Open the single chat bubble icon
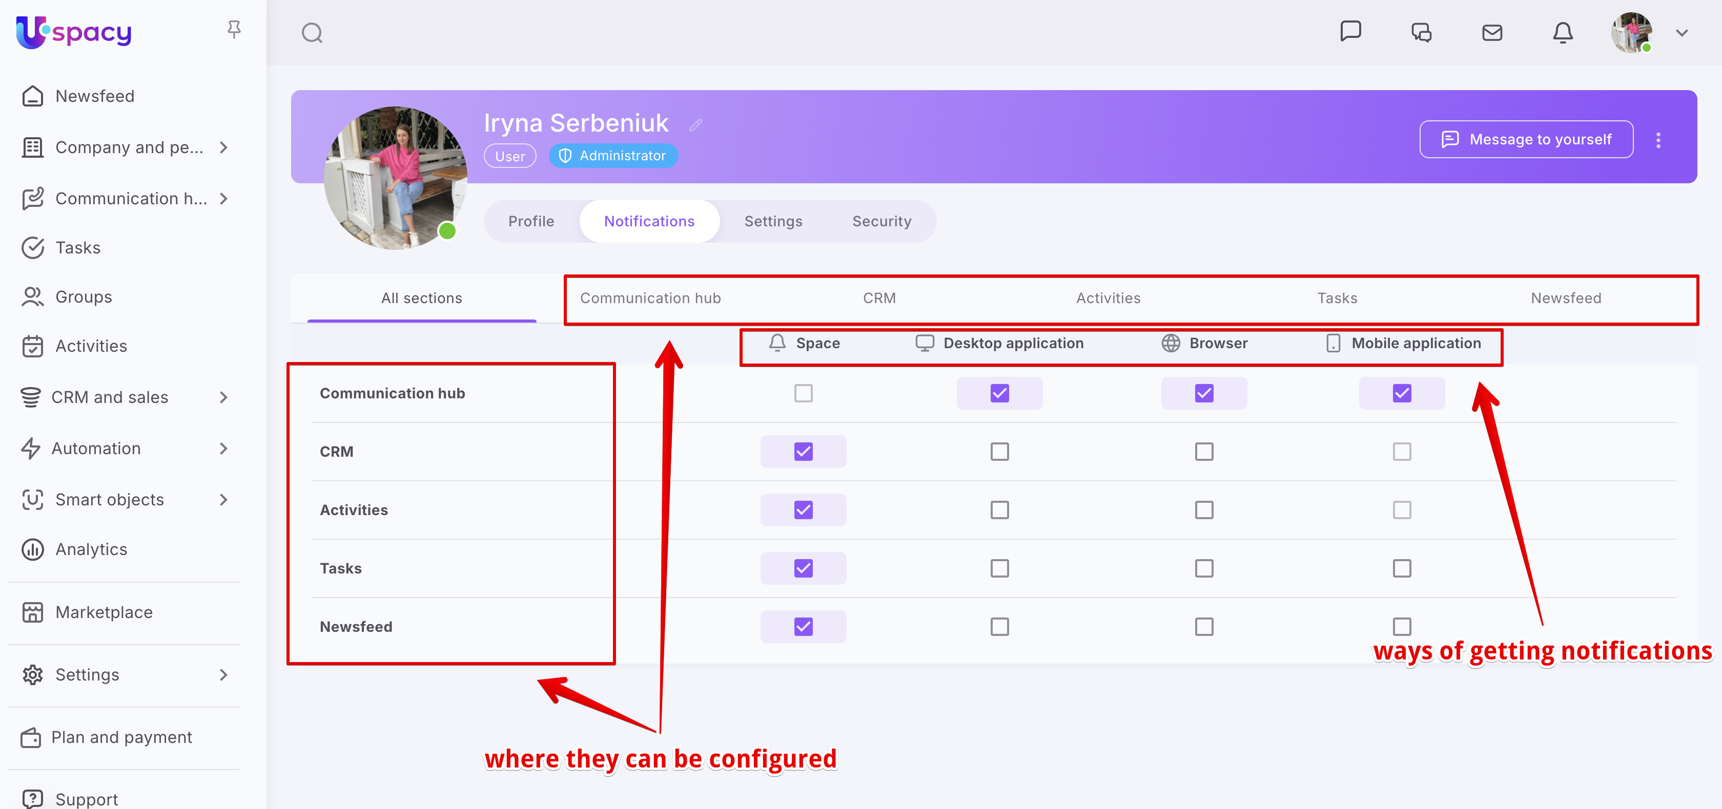This screenshot has height=809, width=1722. 1350,31
